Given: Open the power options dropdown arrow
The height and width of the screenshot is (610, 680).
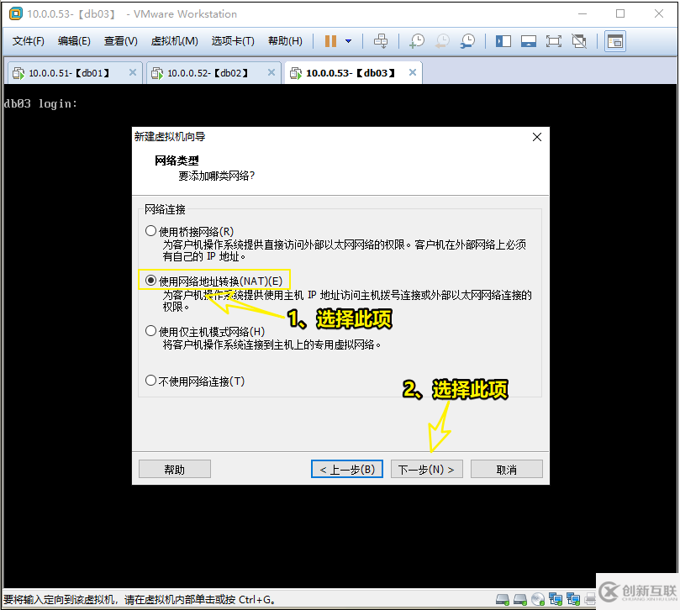Looking at the screenshot, I should pyautogui.click(x=348, y=41).
